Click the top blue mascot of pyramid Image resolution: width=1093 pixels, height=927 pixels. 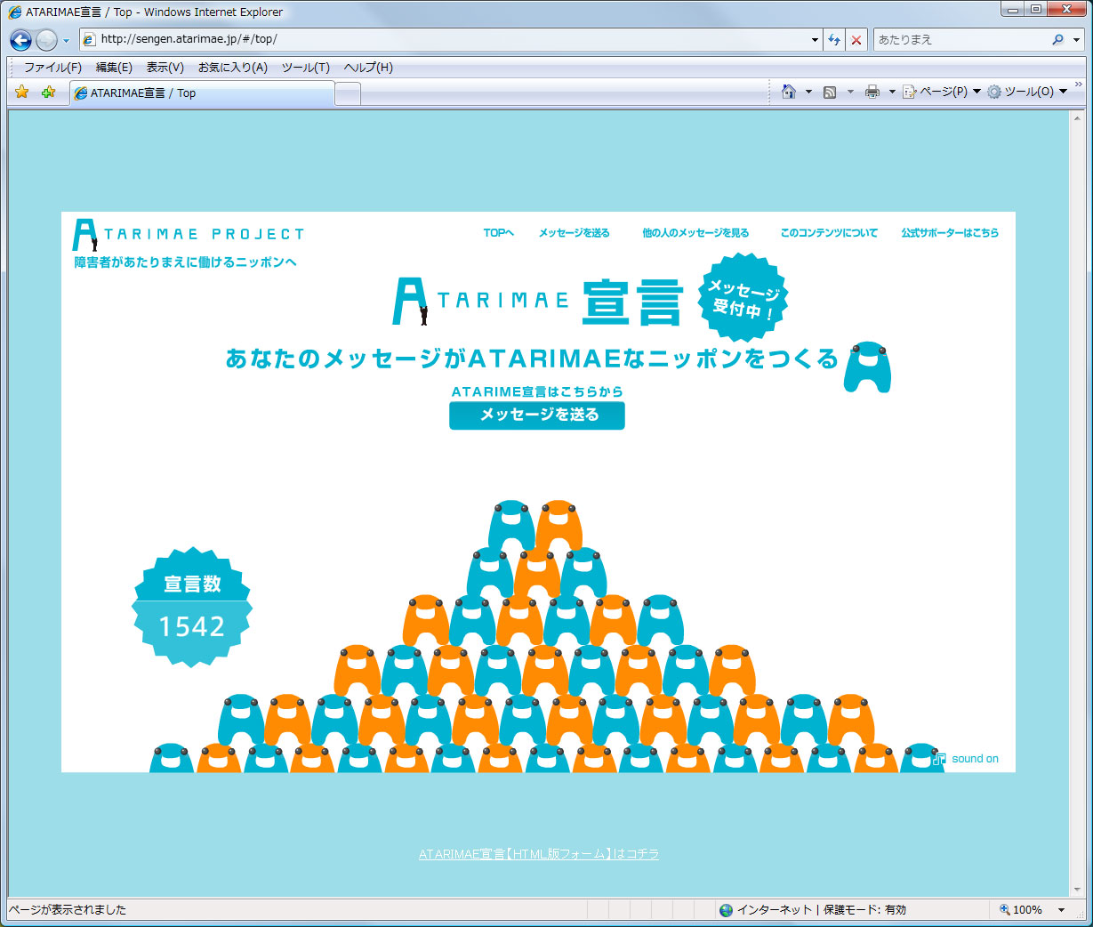click(x=511, y=525)
